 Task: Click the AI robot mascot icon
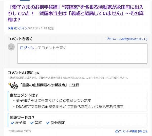[x=14, y=86]
